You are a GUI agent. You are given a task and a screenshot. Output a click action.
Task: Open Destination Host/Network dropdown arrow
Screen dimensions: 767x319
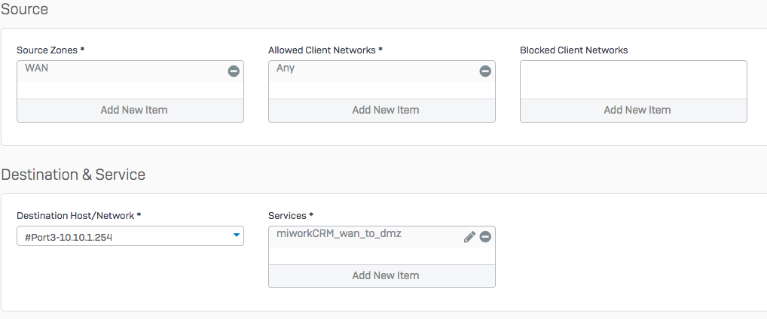(x=237, y=235)
